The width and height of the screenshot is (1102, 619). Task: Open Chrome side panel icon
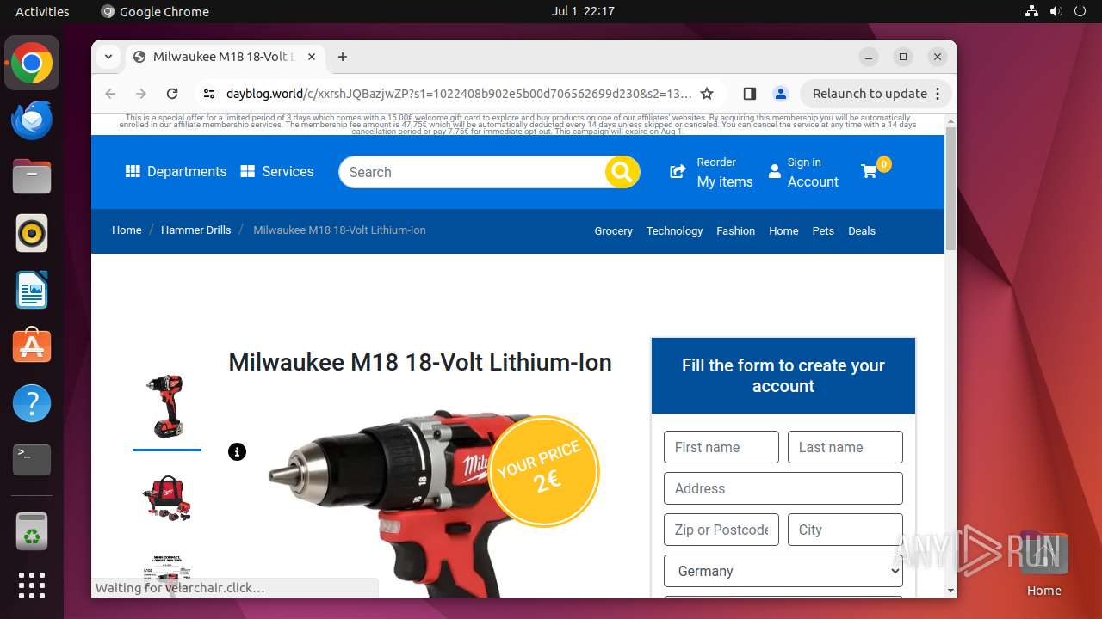[x=749, y=94]
